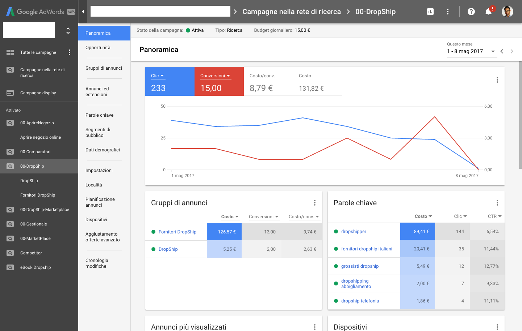The height and width of the screenshot is (331, 522).
Task: Open the Clic metric dropdown
Action: pos(158,76)
